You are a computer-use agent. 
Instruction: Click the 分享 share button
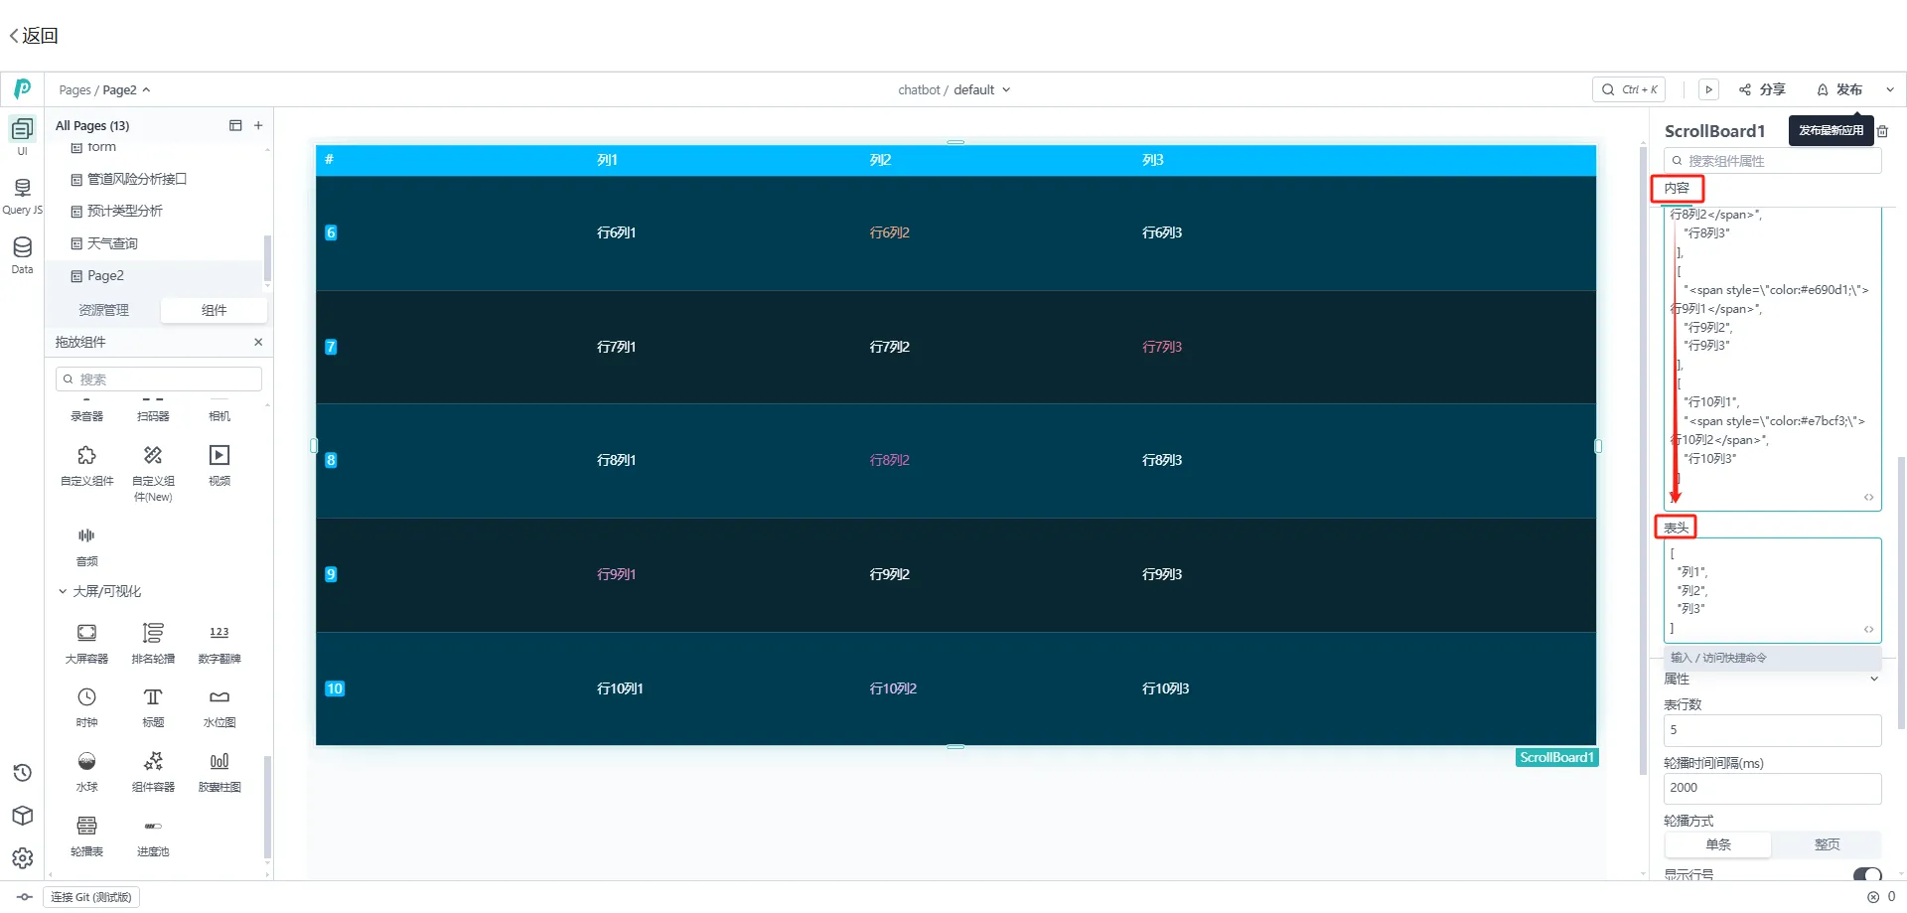click(x=1762, y=89)
